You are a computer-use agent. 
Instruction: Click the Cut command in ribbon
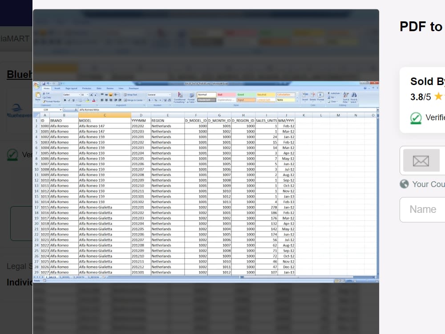[x=46, y=93]
